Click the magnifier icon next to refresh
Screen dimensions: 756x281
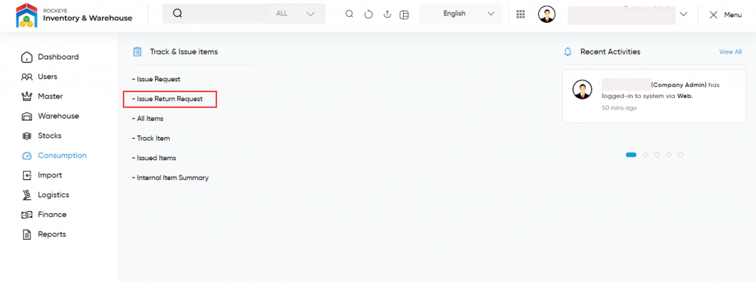(x=349, y=14)
